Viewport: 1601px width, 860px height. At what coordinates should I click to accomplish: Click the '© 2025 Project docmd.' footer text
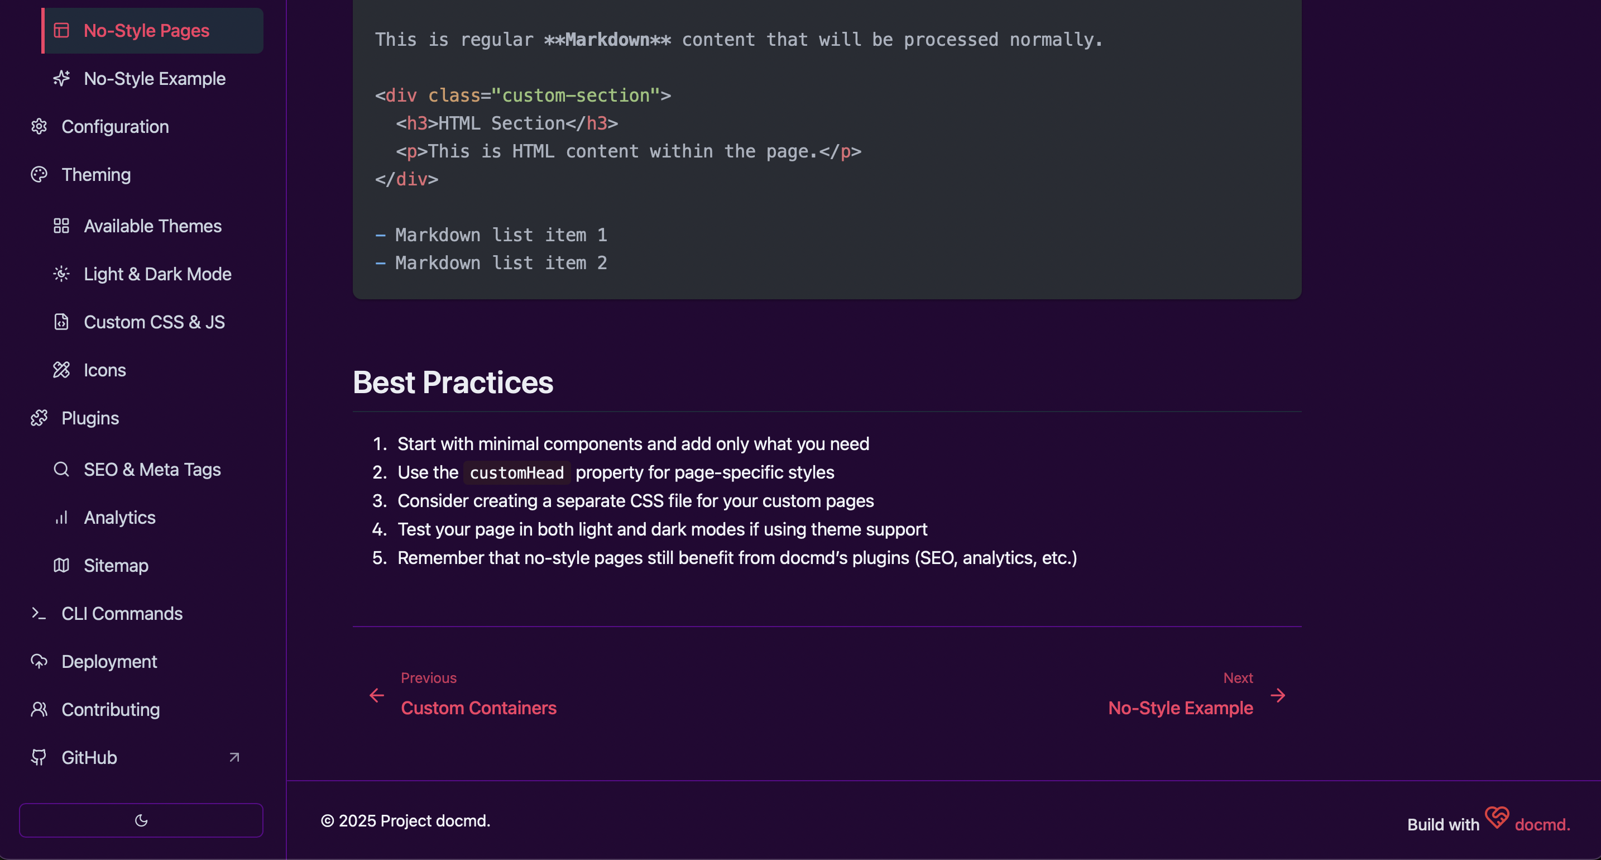[x=405, y=821]
